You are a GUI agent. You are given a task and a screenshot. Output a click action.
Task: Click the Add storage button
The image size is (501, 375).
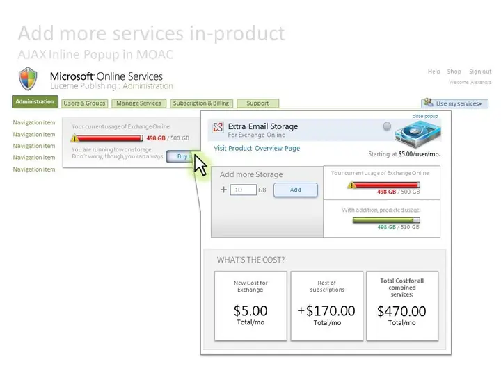[296, 190]
